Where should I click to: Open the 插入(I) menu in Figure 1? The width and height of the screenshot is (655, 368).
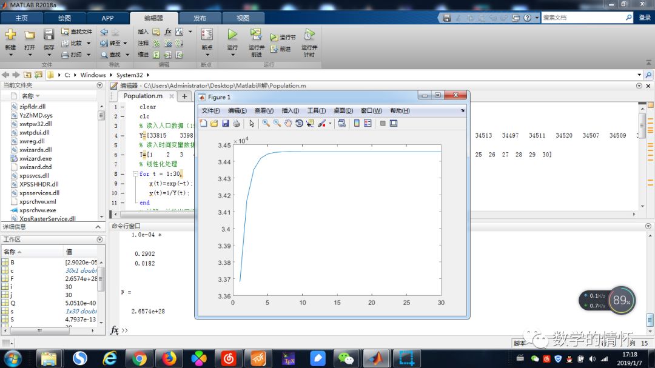291,111
